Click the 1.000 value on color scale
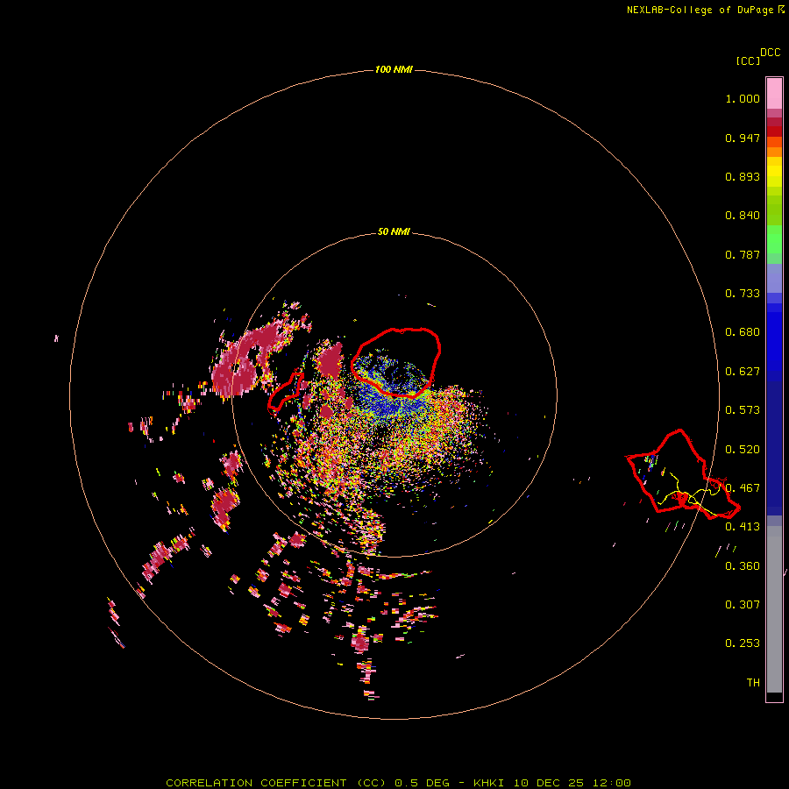This screenshot has height=789, width=789. tap(743, 98)
